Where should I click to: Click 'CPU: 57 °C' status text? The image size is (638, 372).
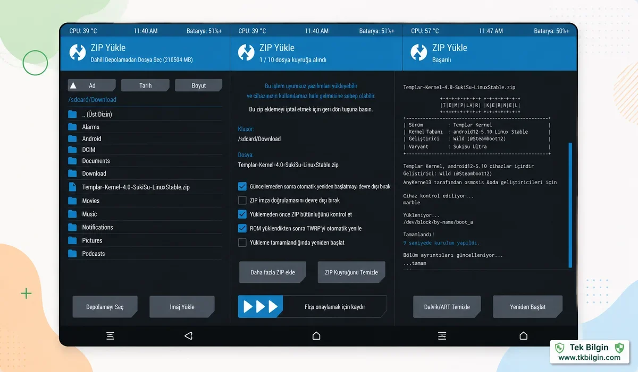(x=425, y=31)
